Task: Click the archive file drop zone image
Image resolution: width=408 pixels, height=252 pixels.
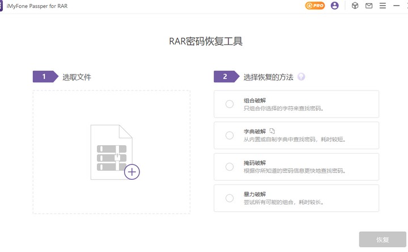Action: coord(112,152)
